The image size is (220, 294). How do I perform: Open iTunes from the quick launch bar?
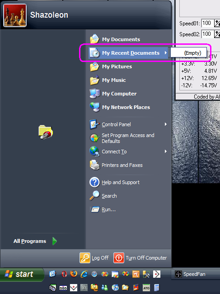[115, 287]
